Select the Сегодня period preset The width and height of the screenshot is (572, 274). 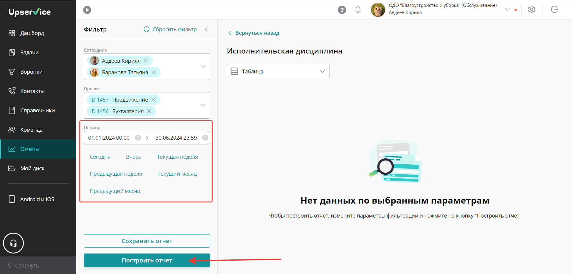point(100,157)
